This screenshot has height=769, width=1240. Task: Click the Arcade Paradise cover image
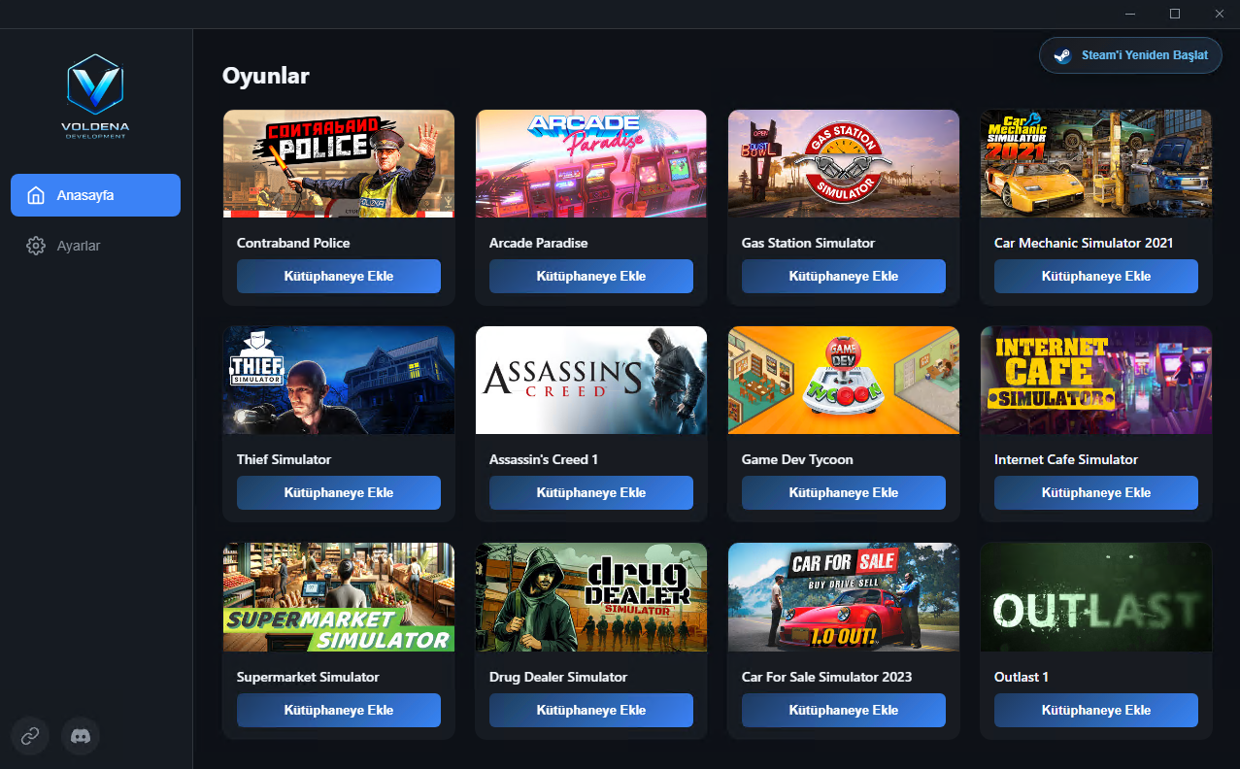click(x=591, y=163)
